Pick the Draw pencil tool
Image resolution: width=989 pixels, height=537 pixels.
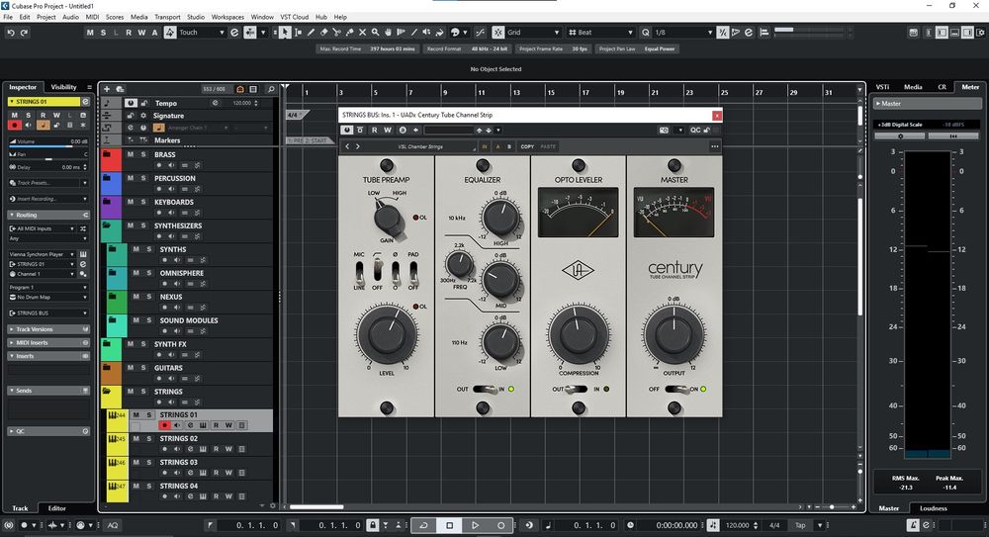pos(311,33)
